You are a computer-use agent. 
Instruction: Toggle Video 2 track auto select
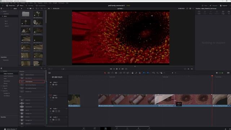click(x=53, y=84)
